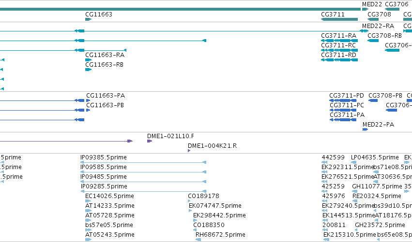Click protein CG3711-PD

tap(347, 96)
